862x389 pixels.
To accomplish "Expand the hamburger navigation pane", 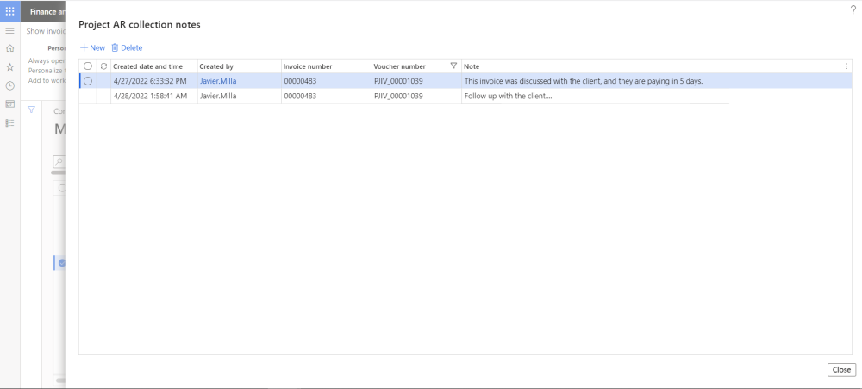I will point(9,31).
